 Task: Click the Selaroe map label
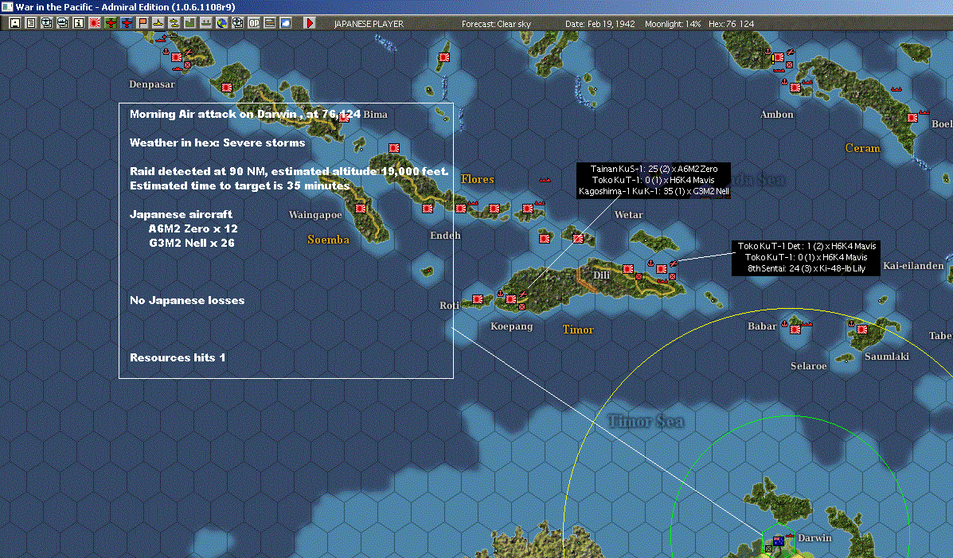(808, 366)
